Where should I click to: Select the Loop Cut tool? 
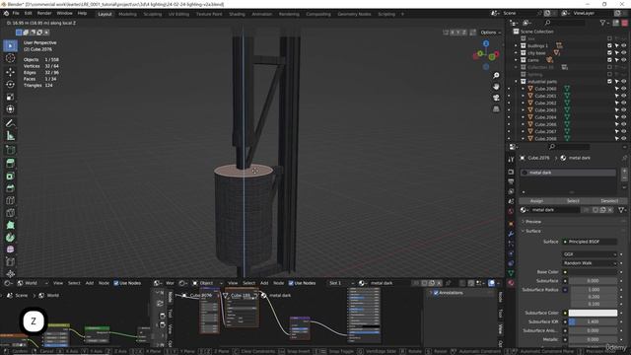pos(11,200)
